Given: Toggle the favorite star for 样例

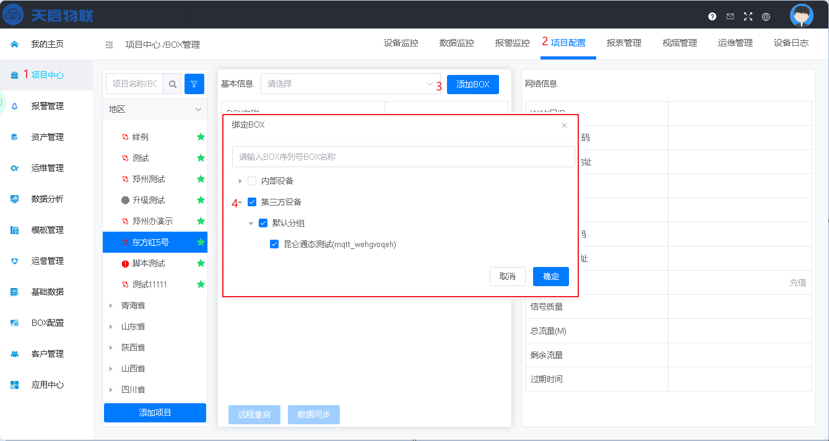Looking at the screenshot, I should tap(201, 137).
